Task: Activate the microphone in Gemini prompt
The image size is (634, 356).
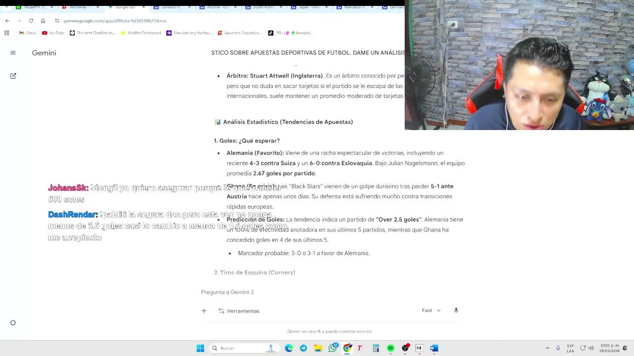Action: click(456, 311)
